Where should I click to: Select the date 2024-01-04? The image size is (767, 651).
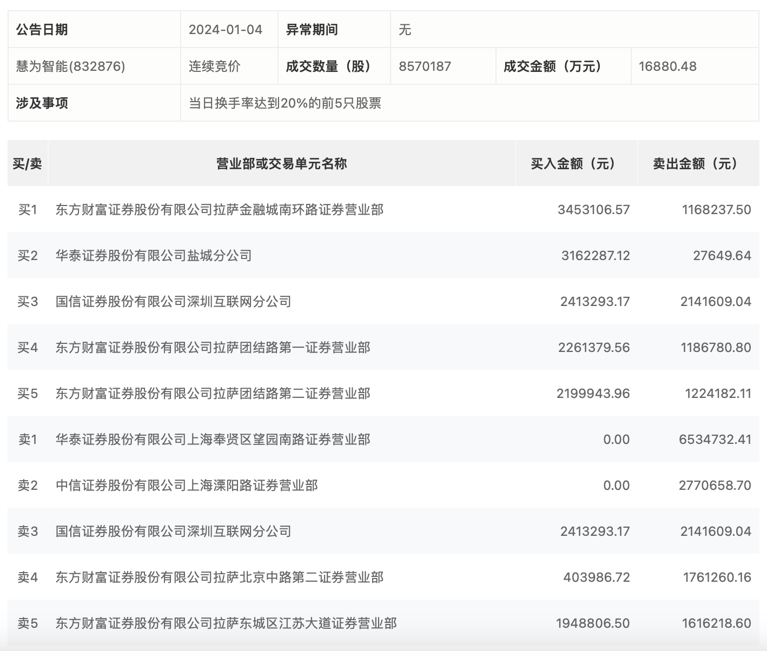[226, 29]
